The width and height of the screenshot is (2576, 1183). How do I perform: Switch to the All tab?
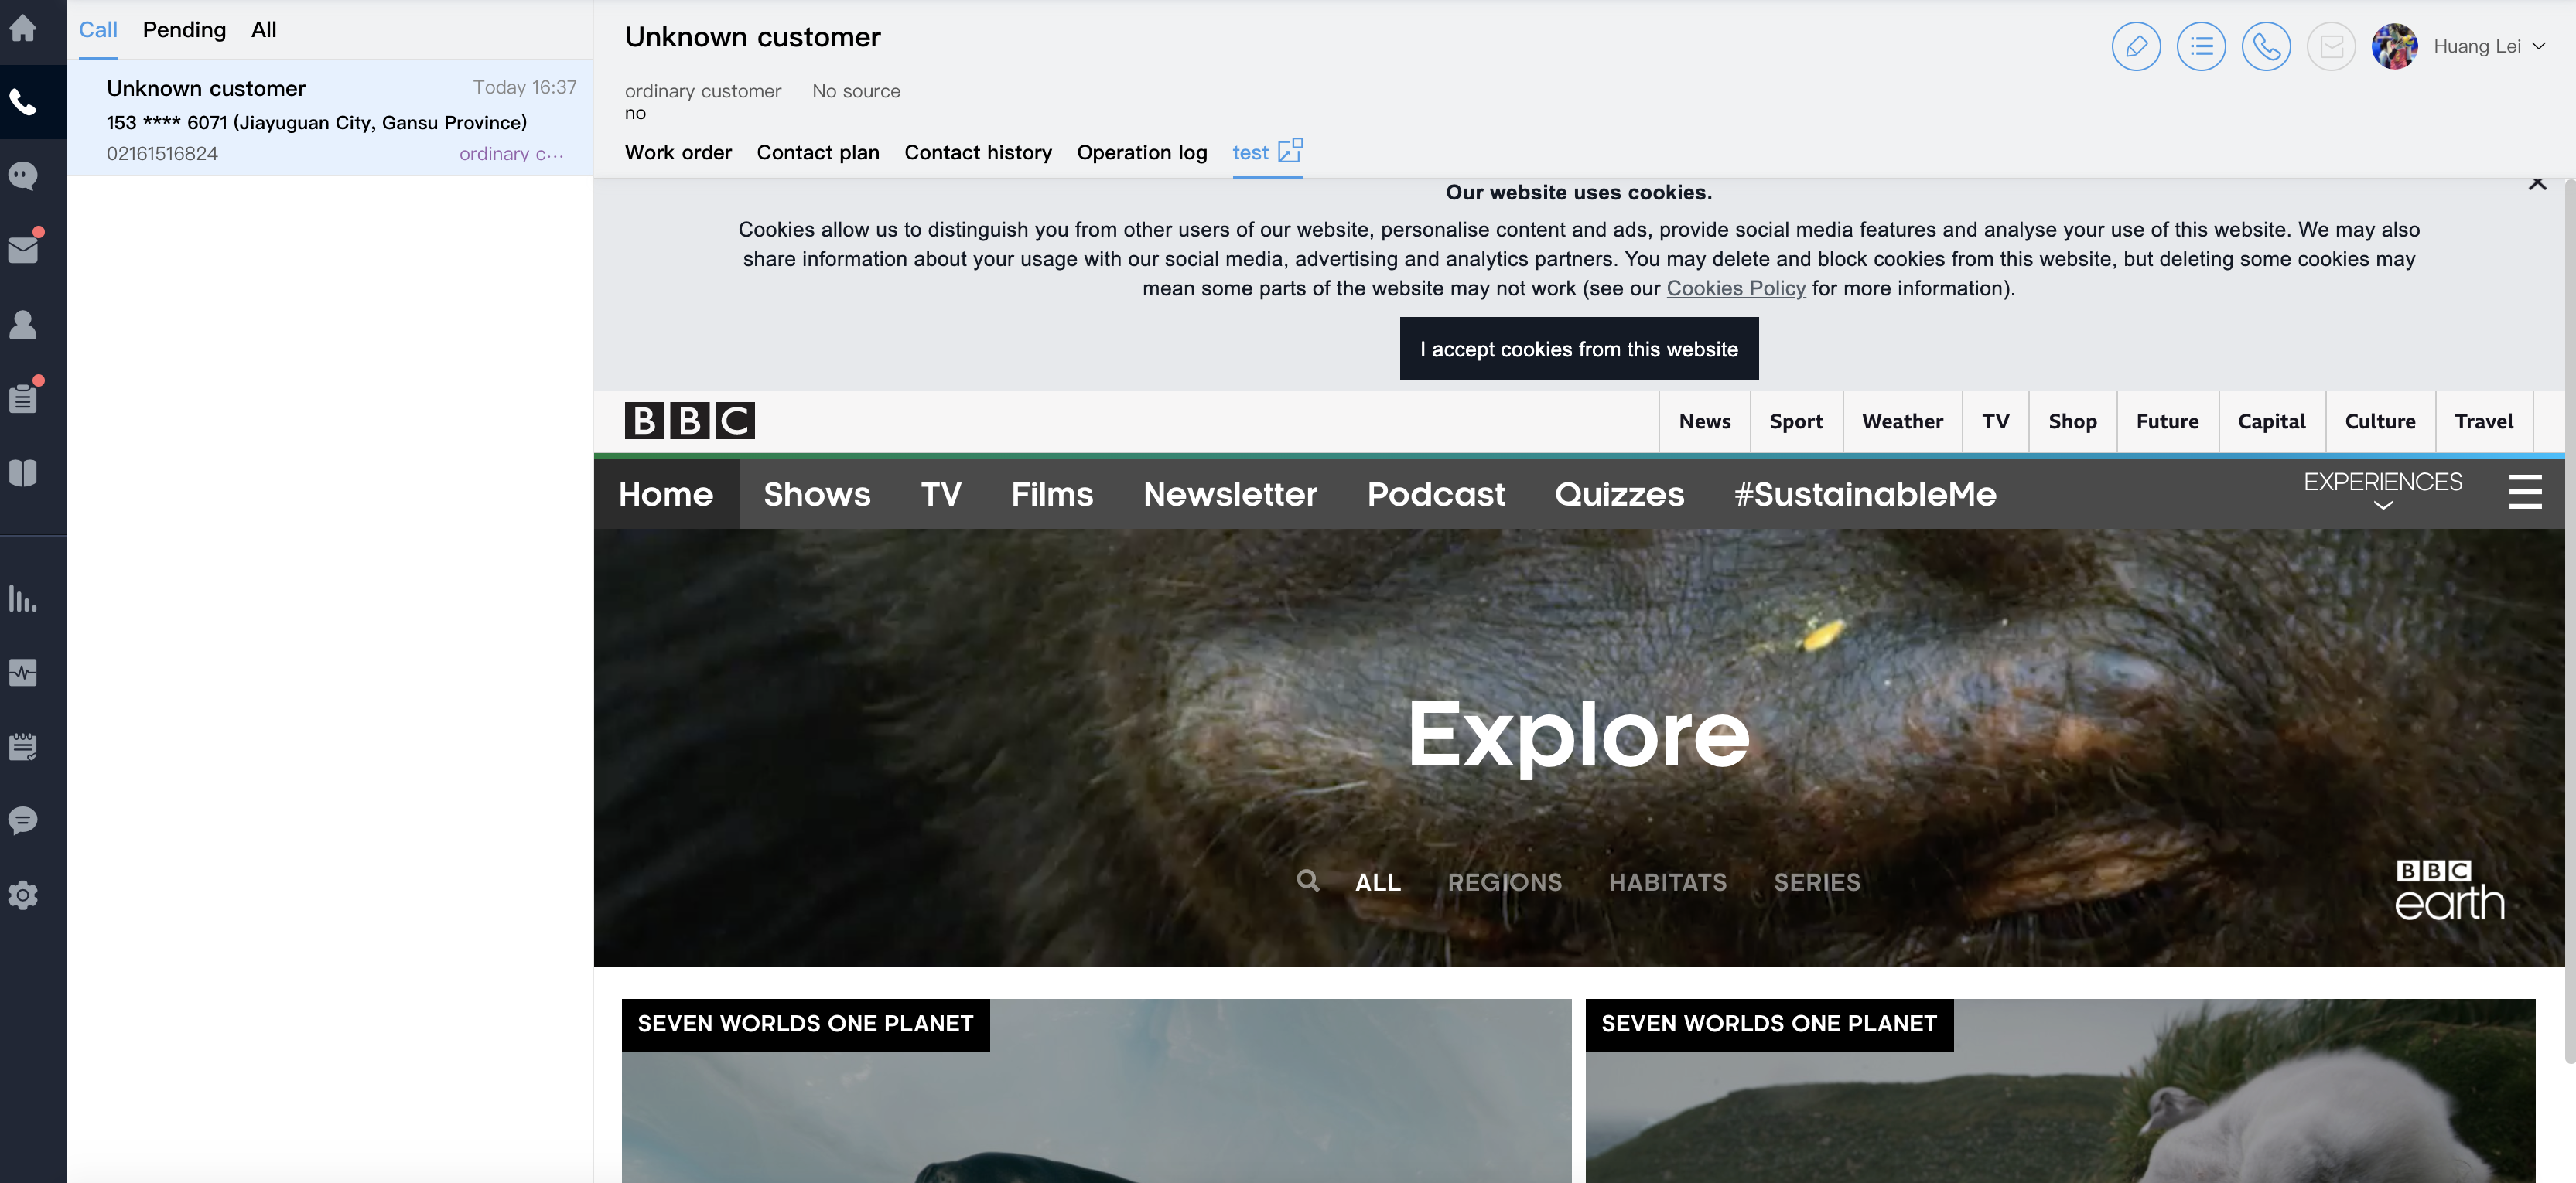click(264, 30)
